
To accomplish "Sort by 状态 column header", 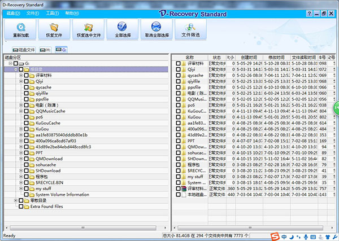I will 217,58.
